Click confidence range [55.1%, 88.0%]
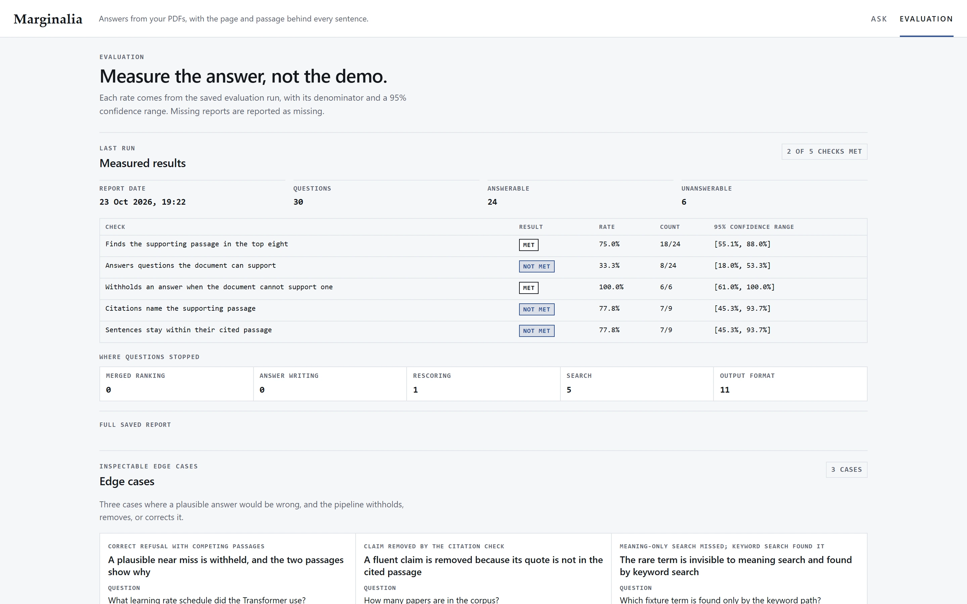The image size is (967, 604). tap(742, 244)
